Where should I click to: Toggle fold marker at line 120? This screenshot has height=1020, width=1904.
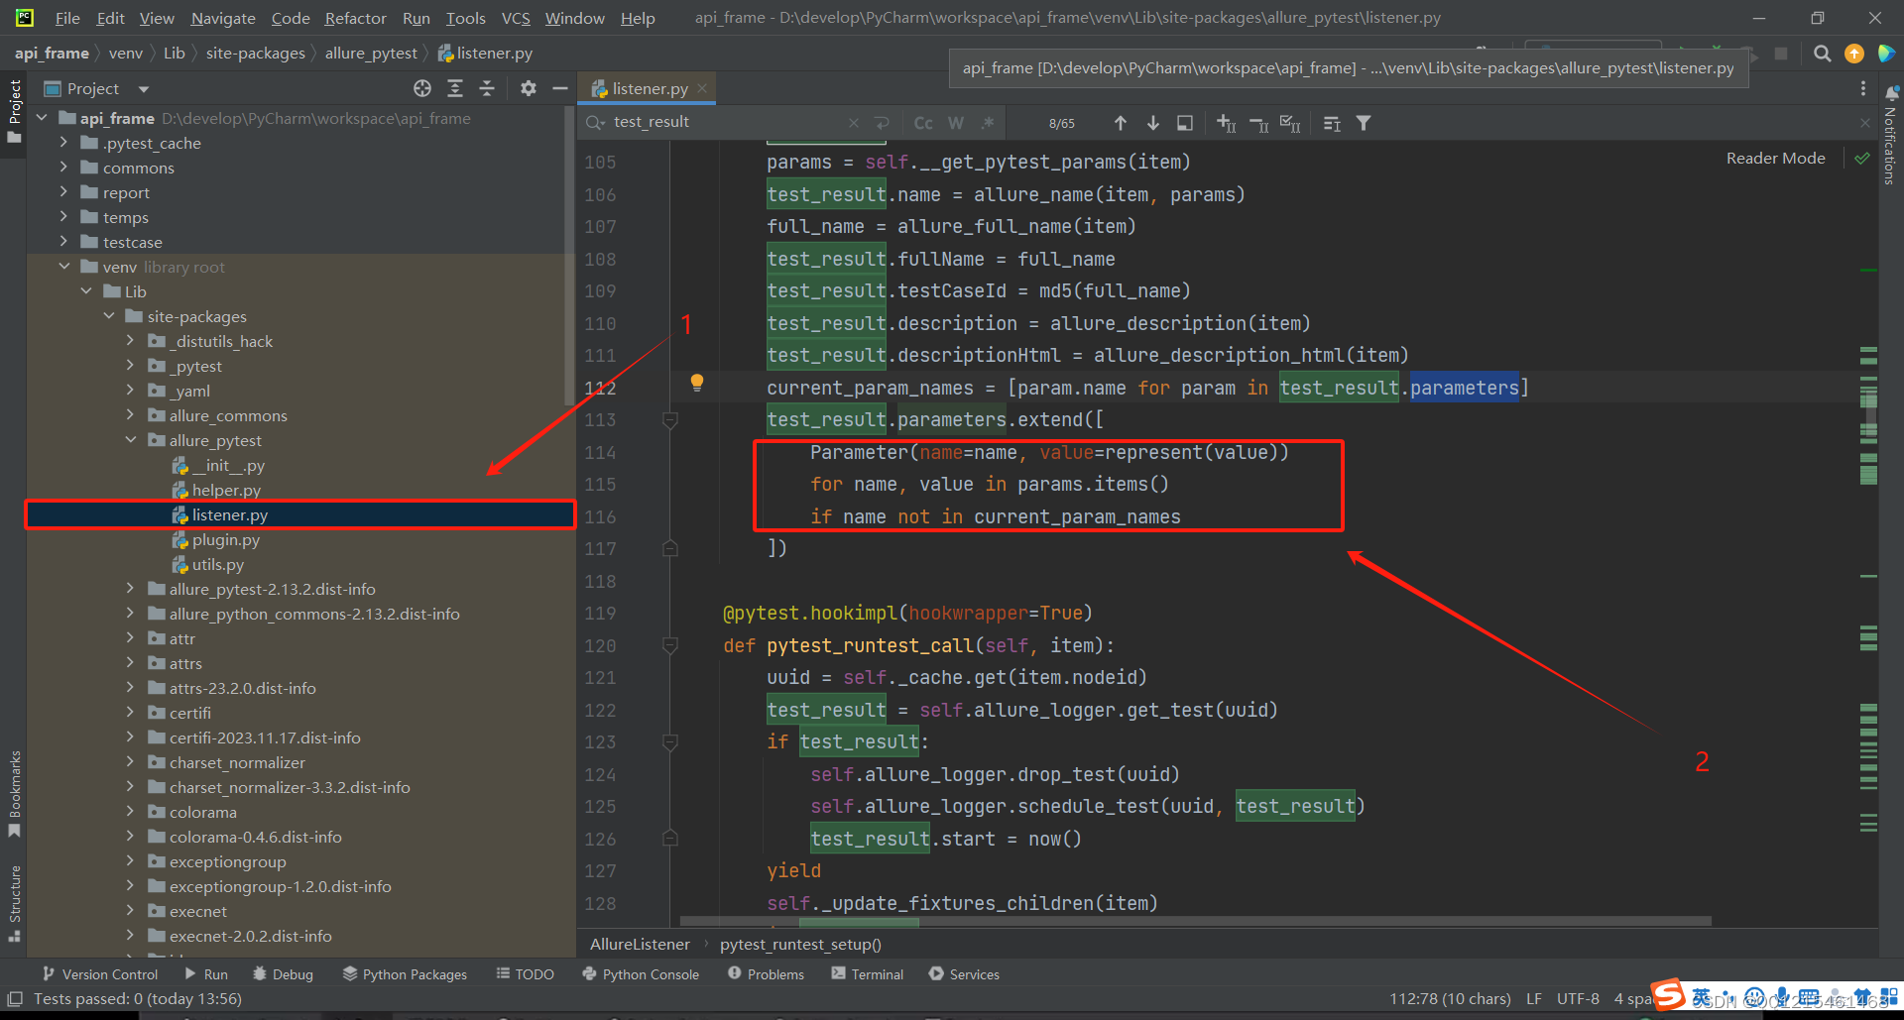(670, 645)
